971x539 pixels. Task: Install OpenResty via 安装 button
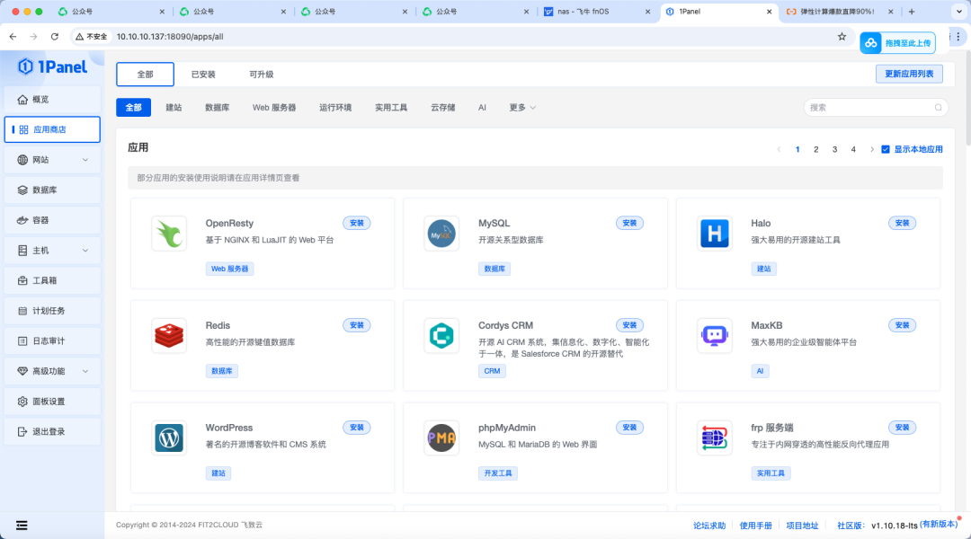click(357, 224)
